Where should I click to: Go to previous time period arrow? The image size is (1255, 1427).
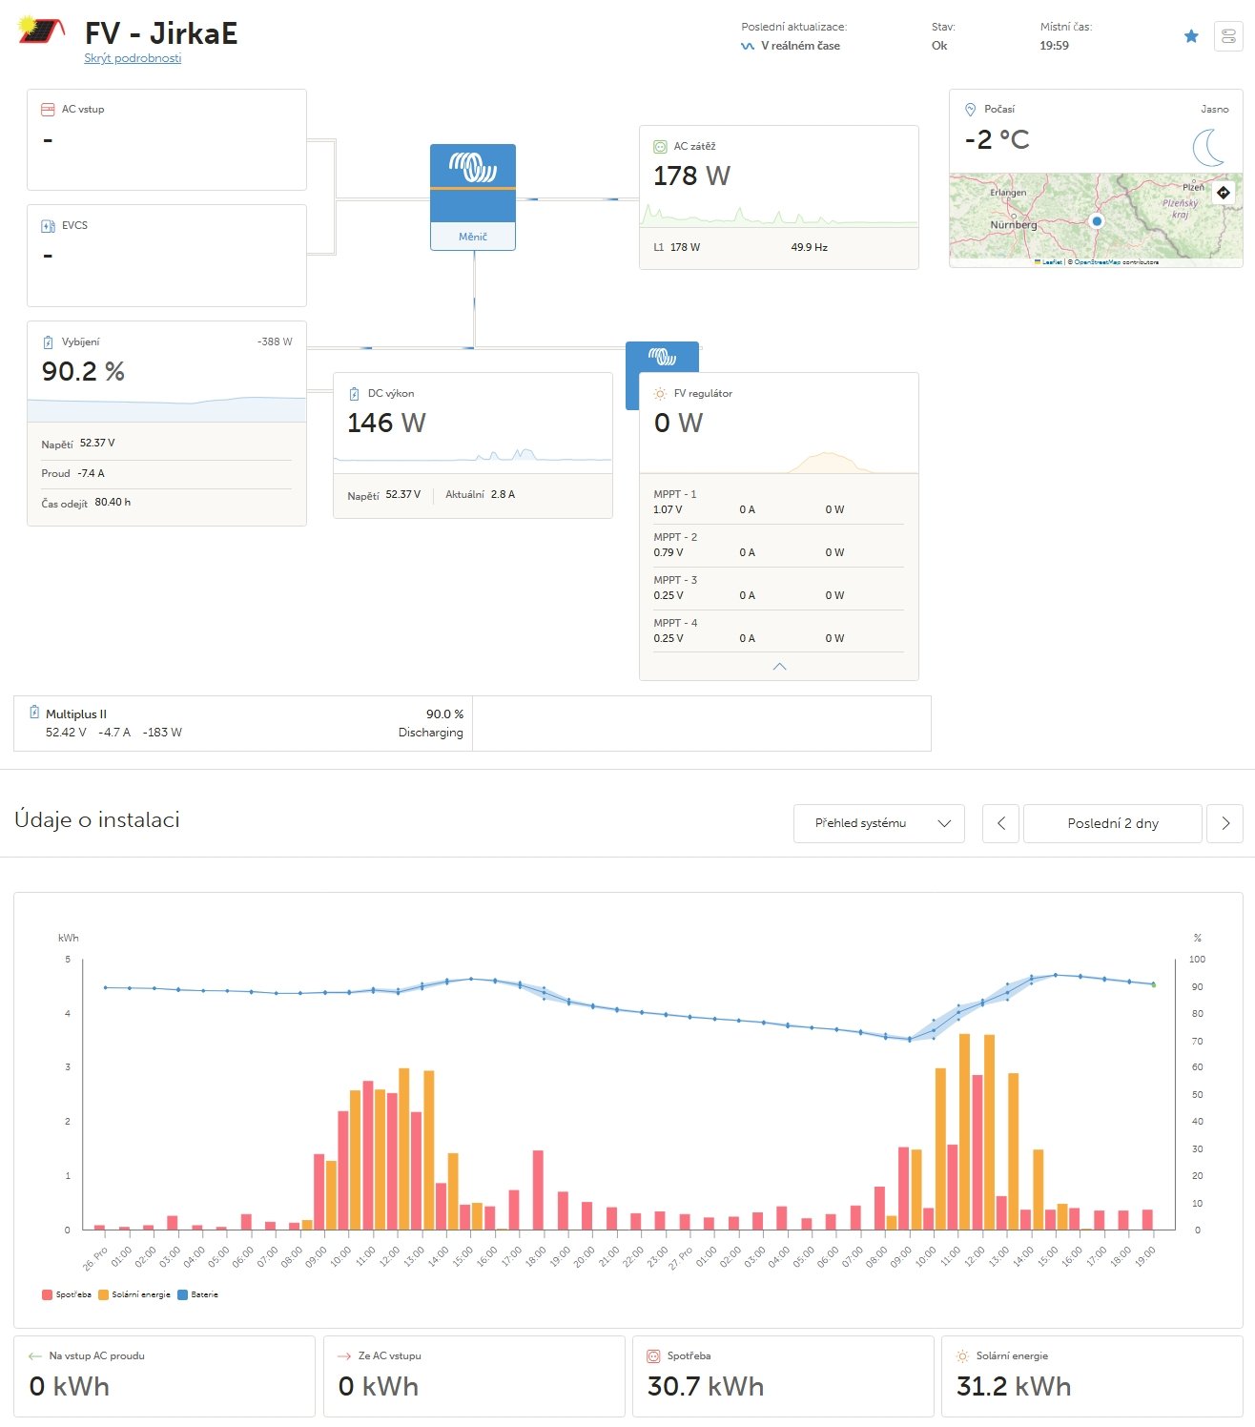point(1000,823)
